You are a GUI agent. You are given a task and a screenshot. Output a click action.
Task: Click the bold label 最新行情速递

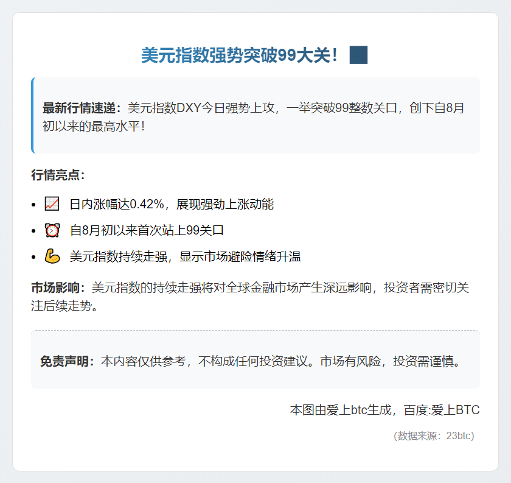[x=82, y=108]
